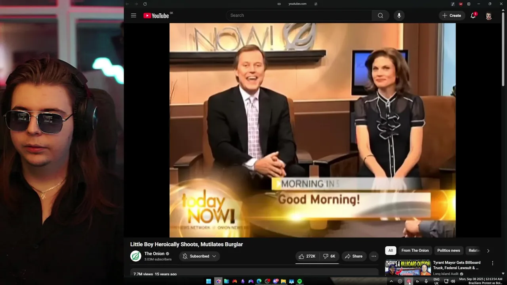This screenshot has height=285, width=507.
Task: Open YouTube notifications bell
Action: click(473, 15)
